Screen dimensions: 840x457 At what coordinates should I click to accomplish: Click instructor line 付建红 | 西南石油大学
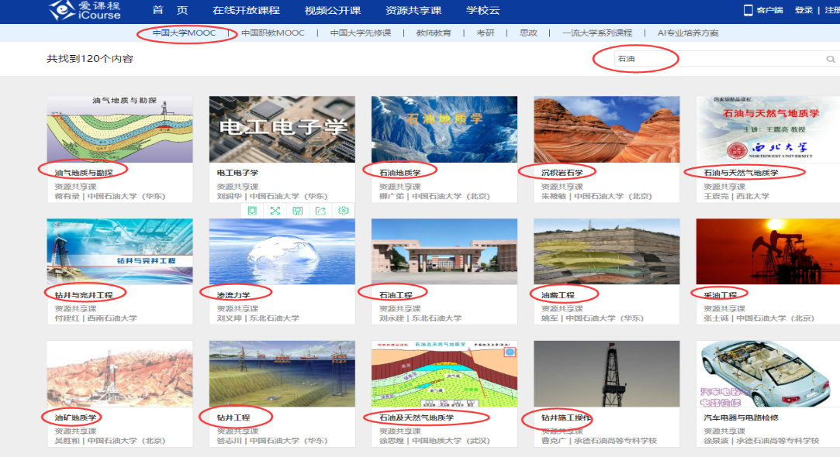(x=96, y=318)
